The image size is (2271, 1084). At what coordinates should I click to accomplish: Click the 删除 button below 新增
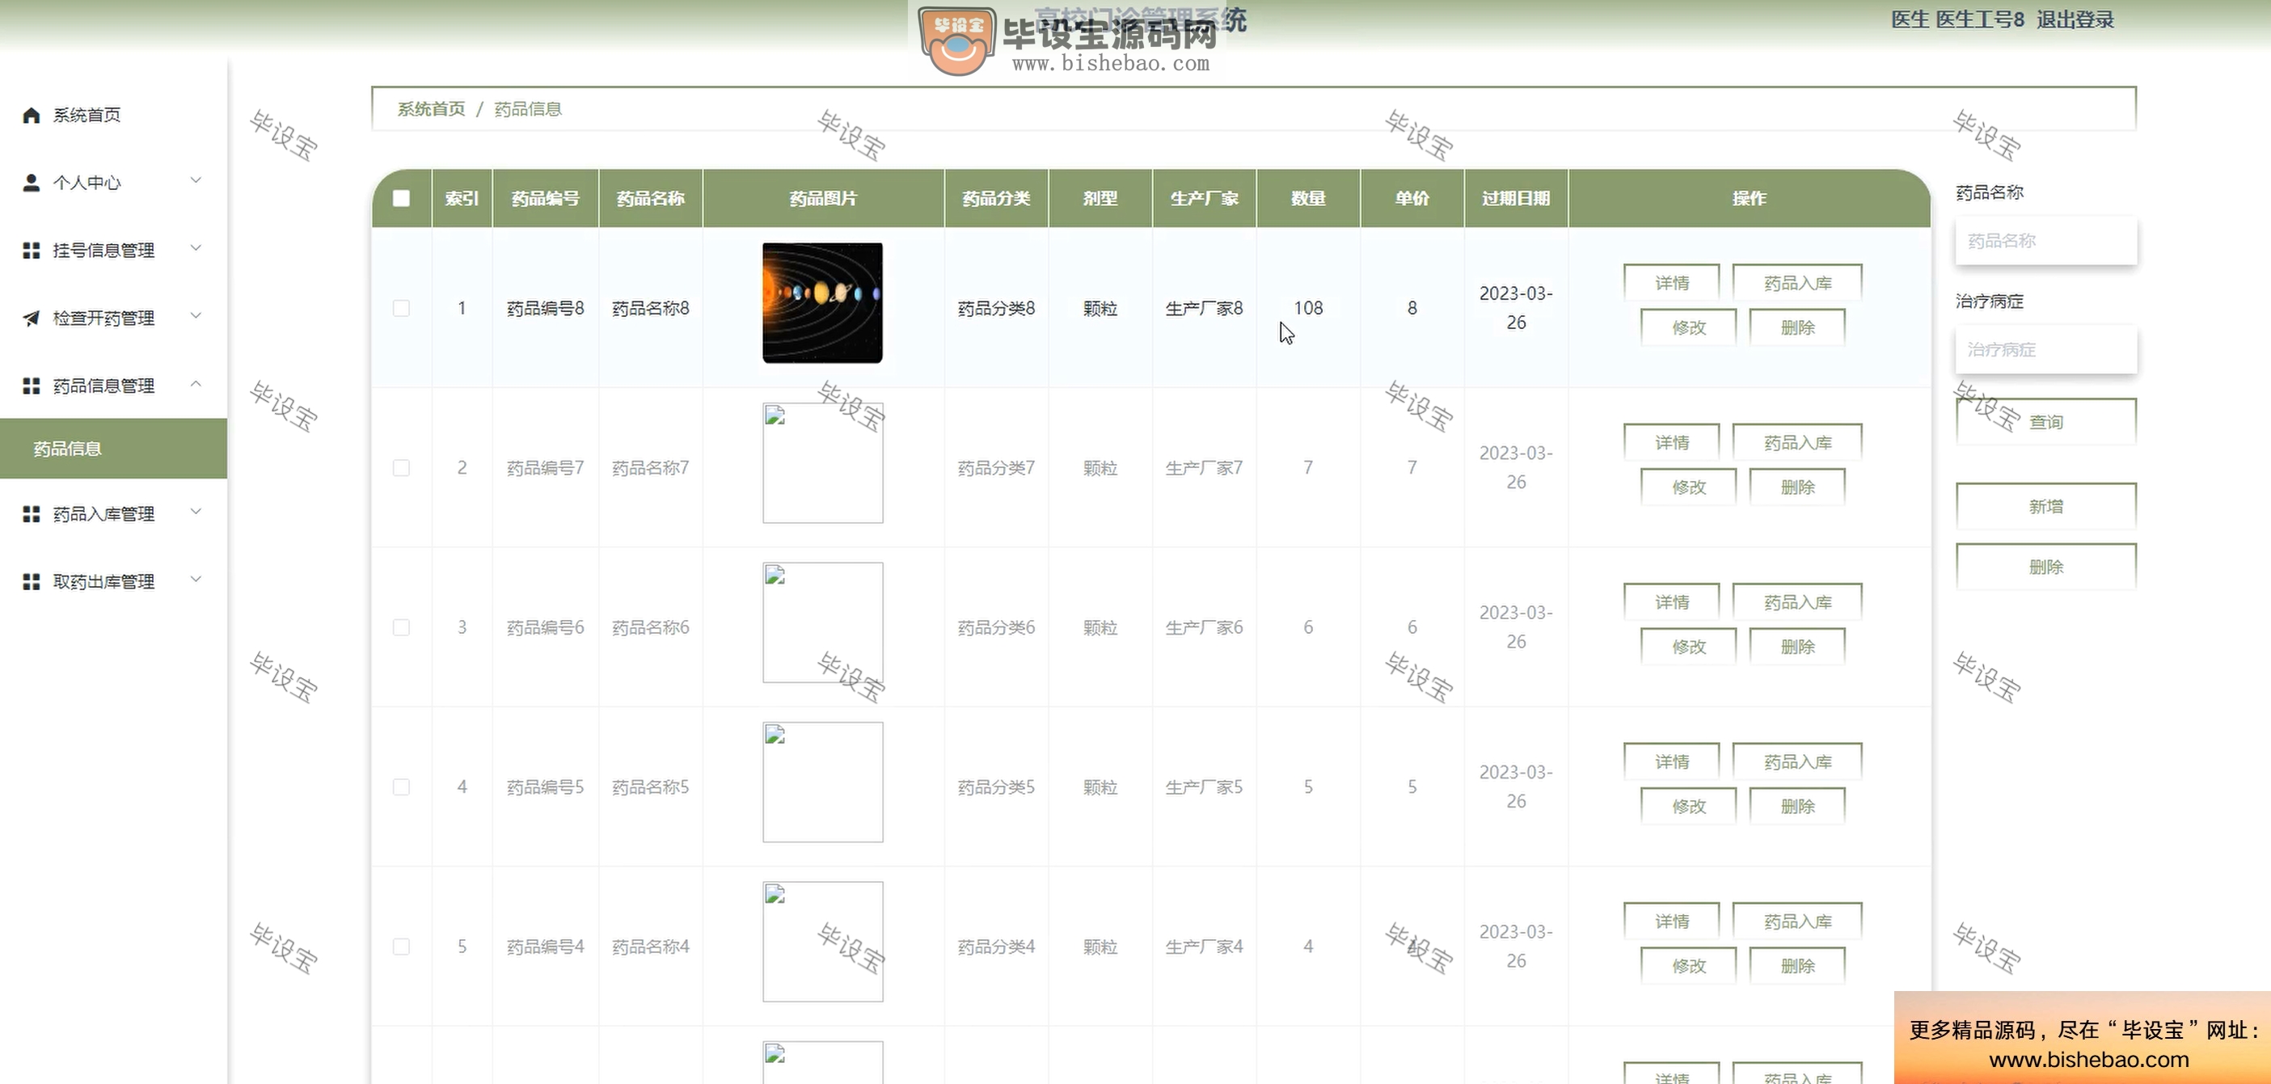tap(2046, 567)
